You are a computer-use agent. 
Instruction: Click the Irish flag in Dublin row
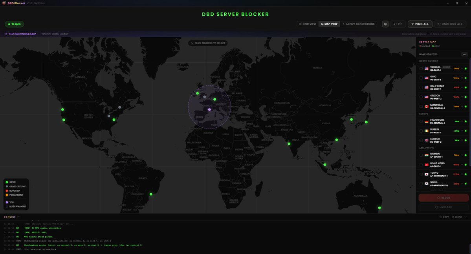coord(426,131)
